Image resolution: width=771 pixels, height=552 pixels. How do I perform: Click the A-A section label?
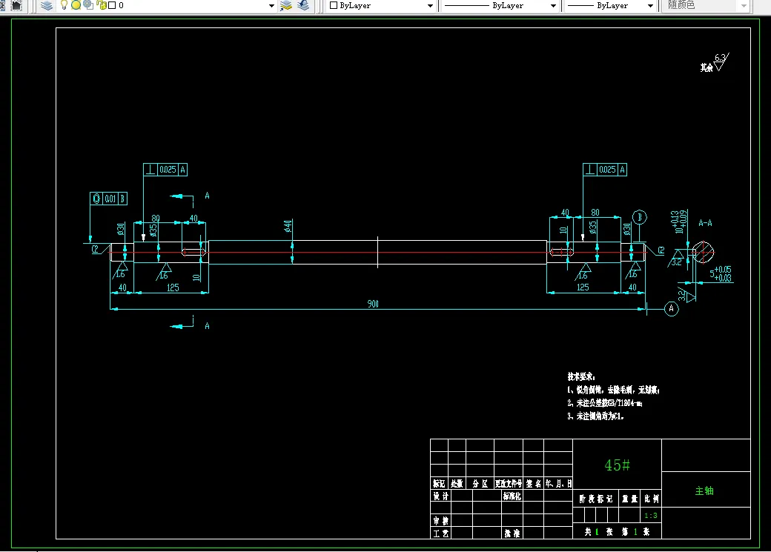point(705,223)
